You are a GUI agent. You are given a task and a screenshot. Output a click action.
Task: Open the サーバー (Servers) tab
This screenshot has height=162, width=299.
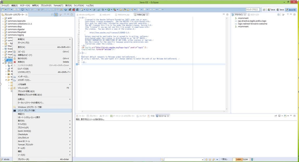(104, 116)
